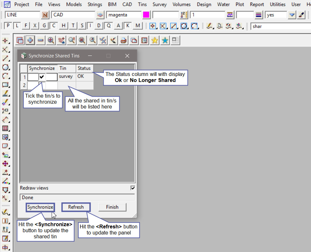
Task: Click the magenta colour swatch
Action: pos(146,15)
